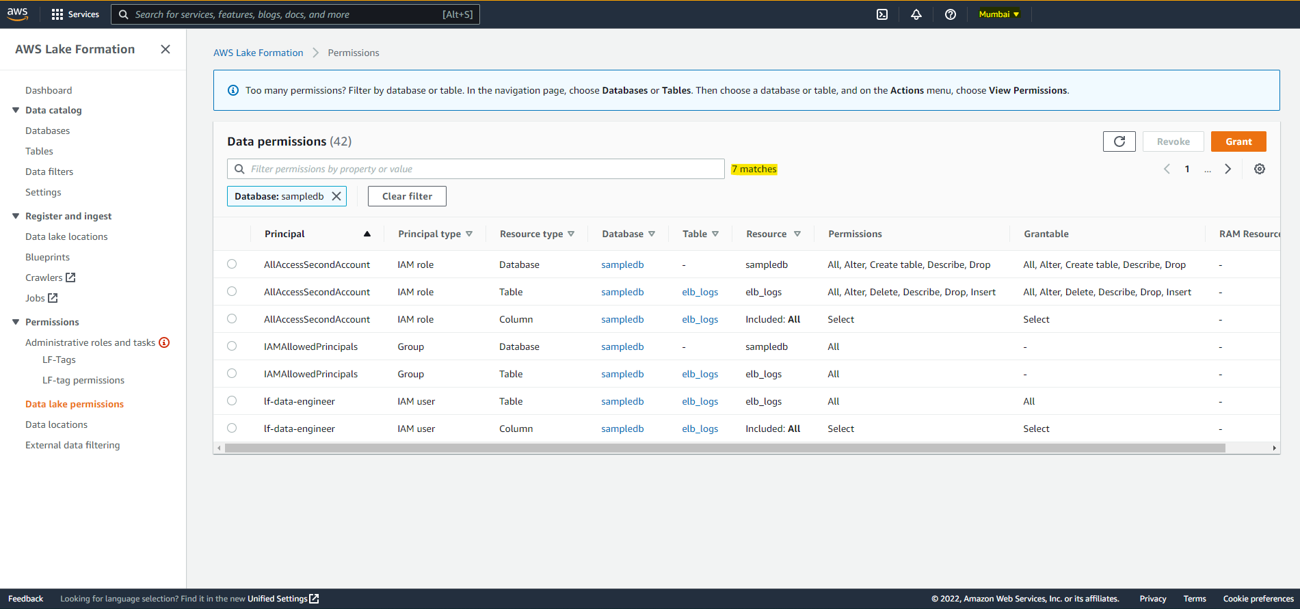Open the Services grid menu
Image resolution: width=1300 pixels, height=609 pixels.
pyautogui.click(x=75, y=14)
